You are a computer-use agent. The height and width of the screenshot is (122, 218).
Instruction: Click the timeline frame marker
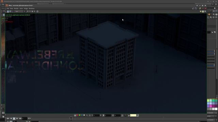coord(71,118)
